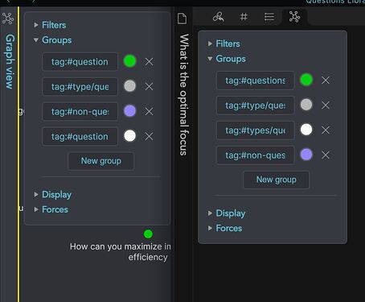This screenshot has height=302, width=365.
Task: Switch to the outline list tab icon
Action: pyautogui.click(x=269, y=17)
